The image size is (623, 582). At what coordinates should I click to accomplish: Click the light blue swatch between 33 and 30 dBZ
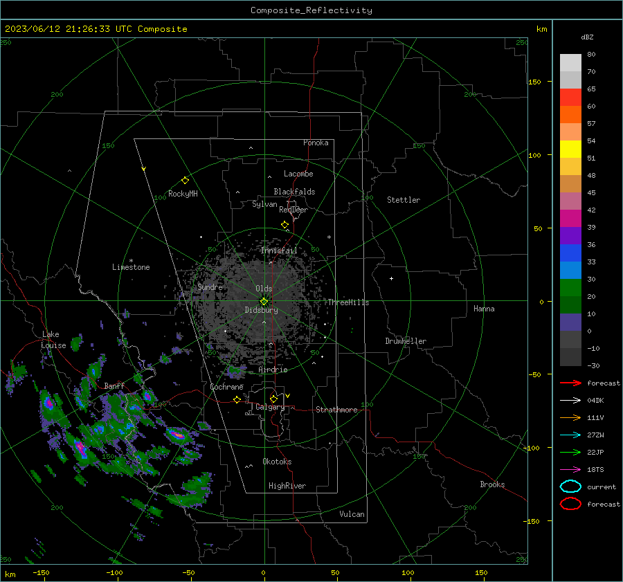tap(570, 271)
